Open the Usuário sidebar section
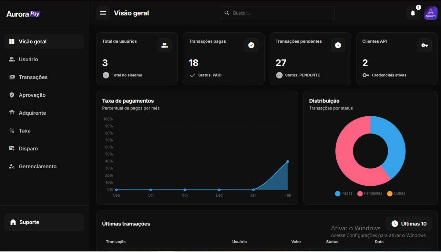This screenshot has width=441, height=252. [x=28, y=59]
